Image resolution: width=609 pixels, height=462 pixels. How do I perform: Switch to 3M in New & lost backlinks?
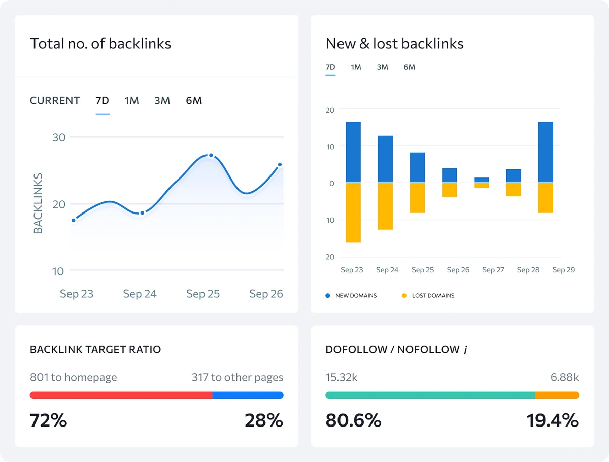(x=382, y=67)
